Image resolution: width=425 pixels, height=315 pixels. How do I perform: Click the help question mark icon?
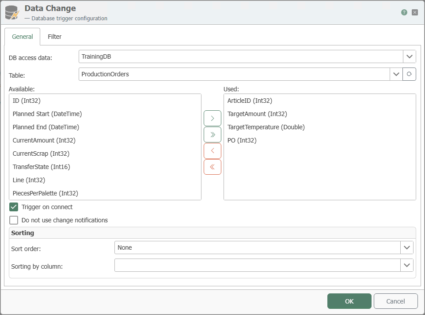[404, 12]
